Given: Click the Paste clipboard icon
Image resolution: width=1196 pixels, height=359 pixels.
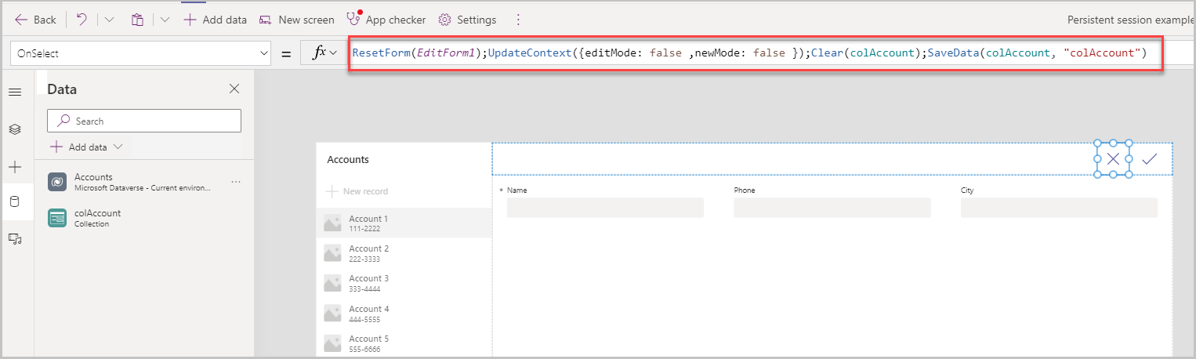Looking at the screenshot, I should (137, 20).
